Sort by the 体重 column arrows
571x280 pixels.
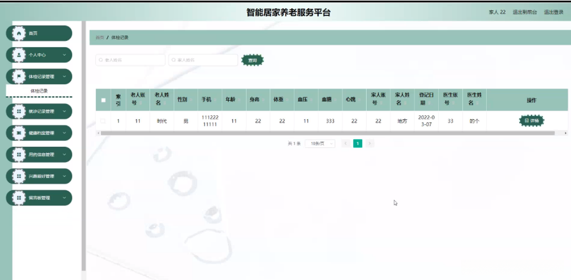[287, 100]
